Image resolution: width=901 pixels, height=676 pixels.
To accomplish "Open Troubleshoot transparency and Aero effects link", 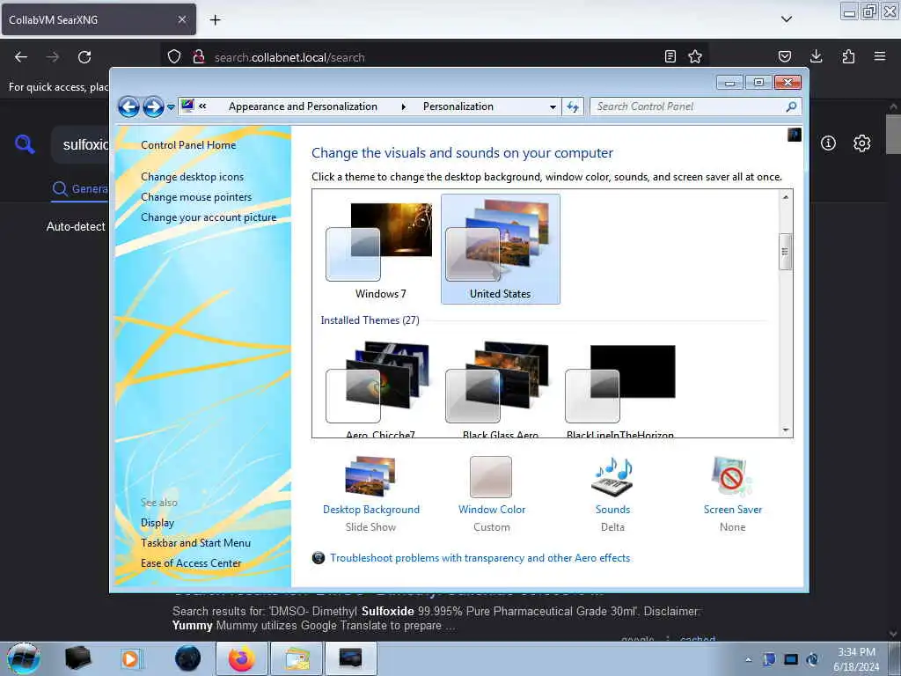I will coord(480,558).
